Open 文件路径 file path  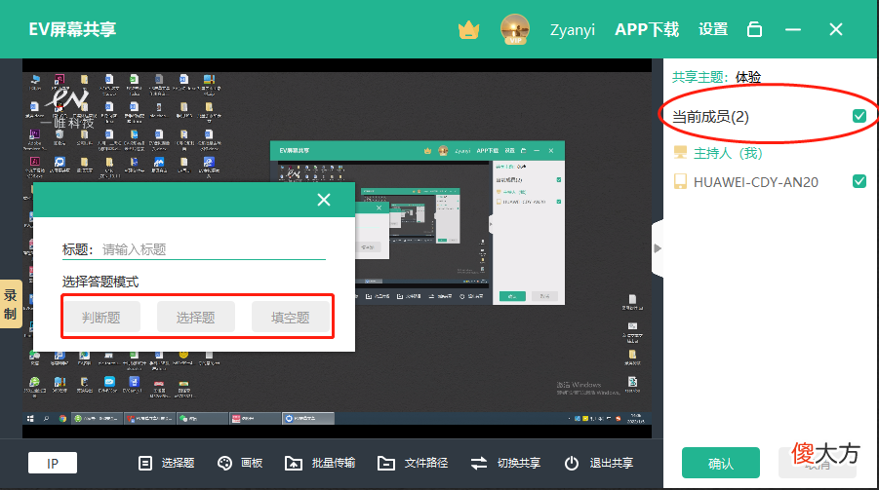[413, 463]
